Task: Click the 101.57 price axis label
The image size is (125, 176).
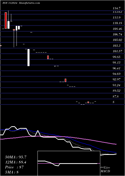Action: [x=117, y=51]
